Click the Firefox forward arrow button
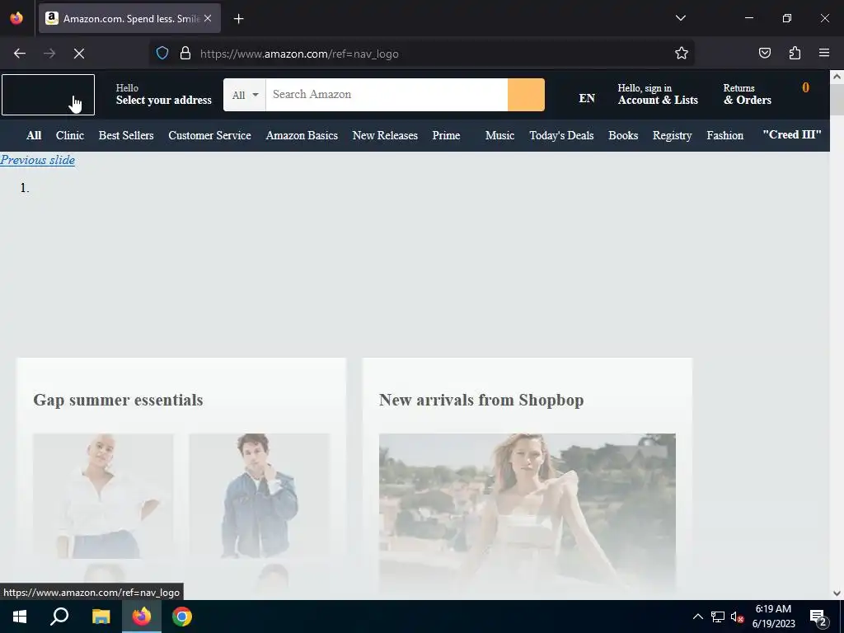The width and height of the screenshot is (844, 633). coord(49,54)
